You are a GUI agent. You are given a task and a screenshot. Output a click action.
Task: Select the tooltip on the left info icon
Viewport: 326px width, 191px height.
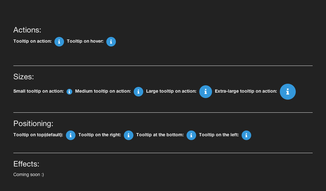click(x=246, y=135)
